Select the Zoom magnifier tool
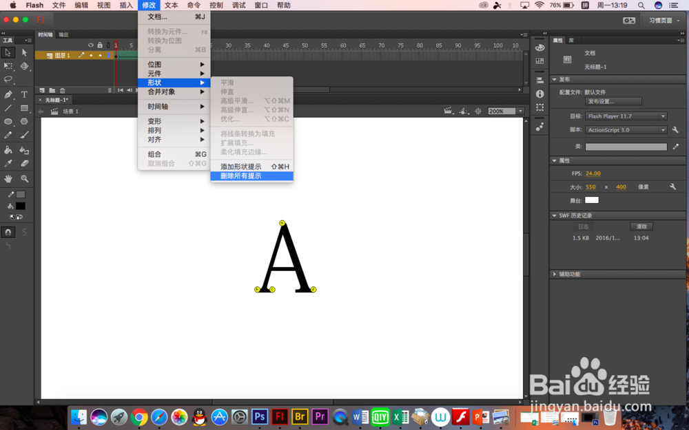689x430 pixels. (x=24, y=179)
